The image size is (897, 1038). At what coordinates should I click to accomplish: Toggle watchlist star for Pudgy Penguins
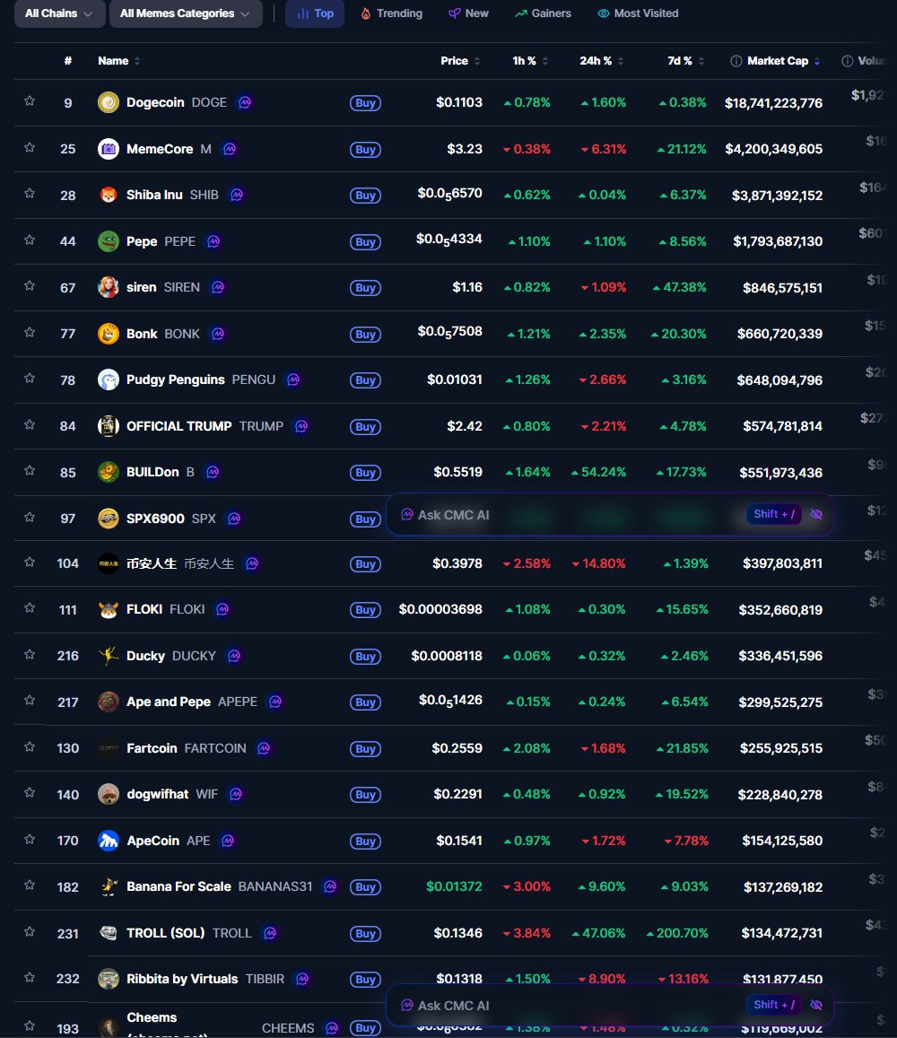pos(30,378)
